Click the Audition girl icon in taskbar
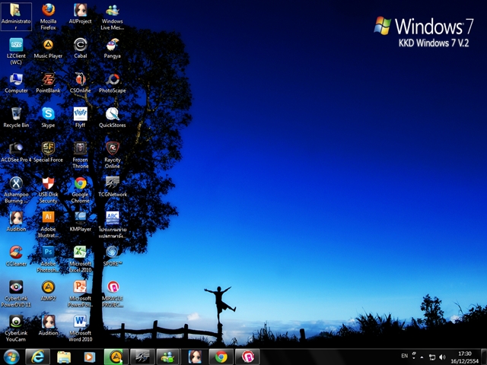The height and width of the screenshot is (365, 487). click(x=195, y=357)
